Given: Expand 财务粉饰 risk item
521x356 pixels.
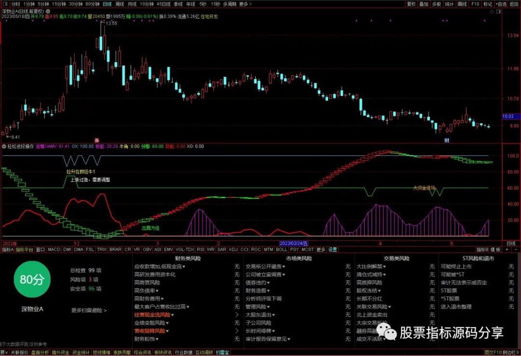Looking at the screenshot, I should [x=146, y=339].
